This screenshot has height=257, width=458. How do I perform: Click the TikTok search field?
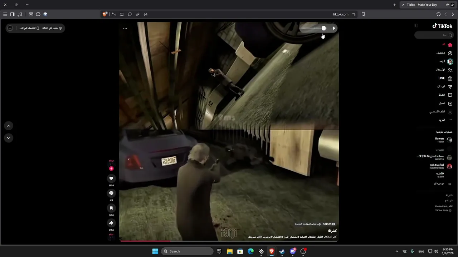434,35
